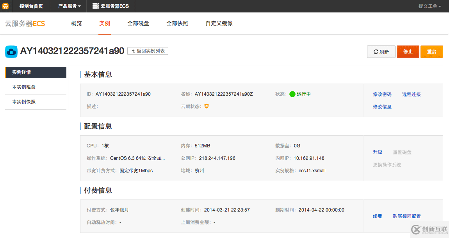The width and height of the screenshot is (449, 238).
Task: Select 本实例磁盘 in the sidebar
Action: click(x=24, y=87)
